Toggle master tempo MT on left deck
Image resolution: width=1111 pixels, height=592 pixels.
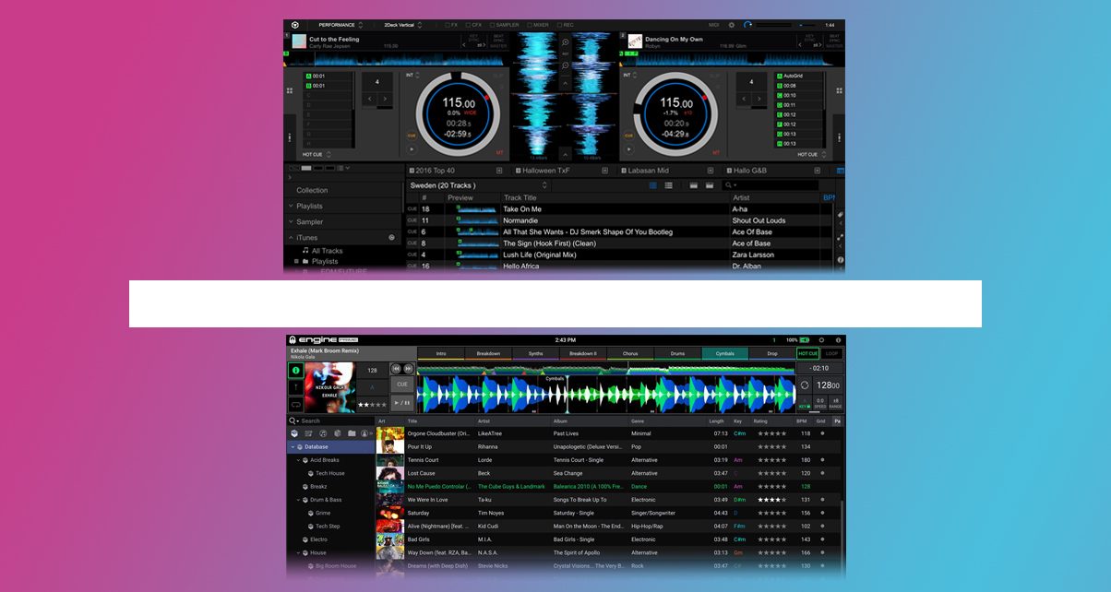coord(500,153)
